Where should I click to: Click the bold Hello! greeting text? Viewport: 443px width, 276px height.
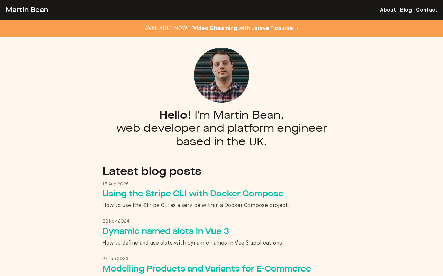[x=175, y=115]
